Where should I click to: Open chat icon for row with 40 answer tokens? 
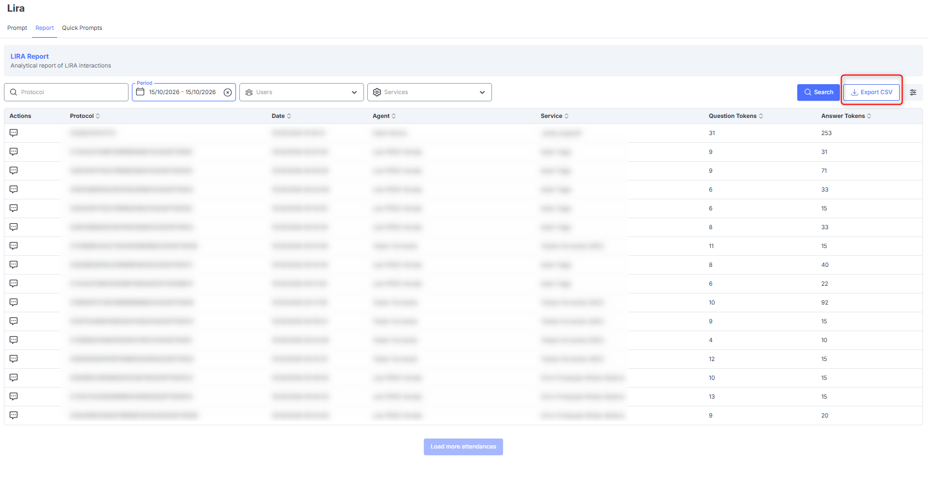[14, 265]
